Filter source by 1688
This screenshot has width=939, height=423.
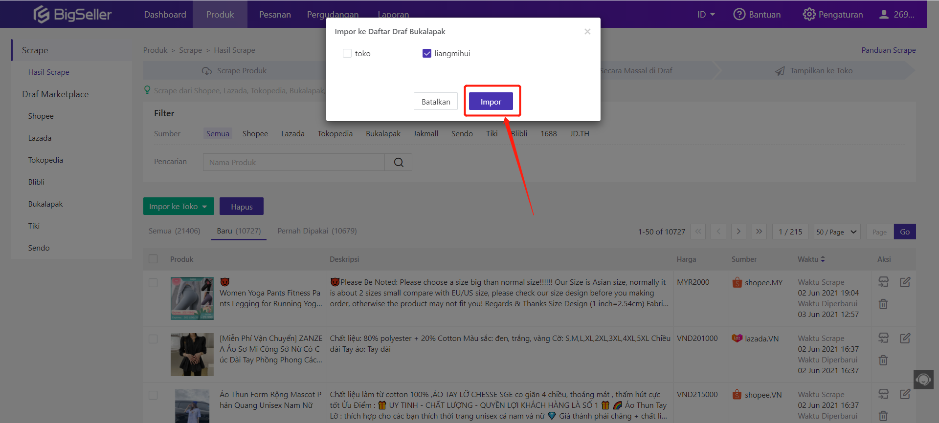(x=548, y=133)
